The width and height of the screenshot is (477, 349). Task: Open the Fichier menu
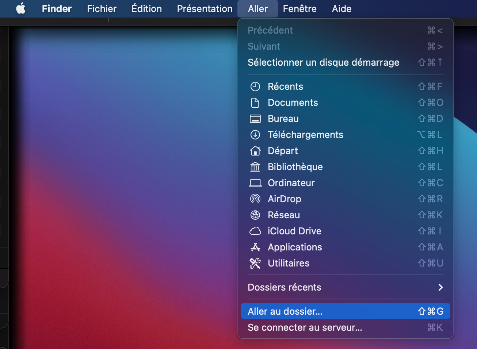pyautogui.click(x=102, y=8)
